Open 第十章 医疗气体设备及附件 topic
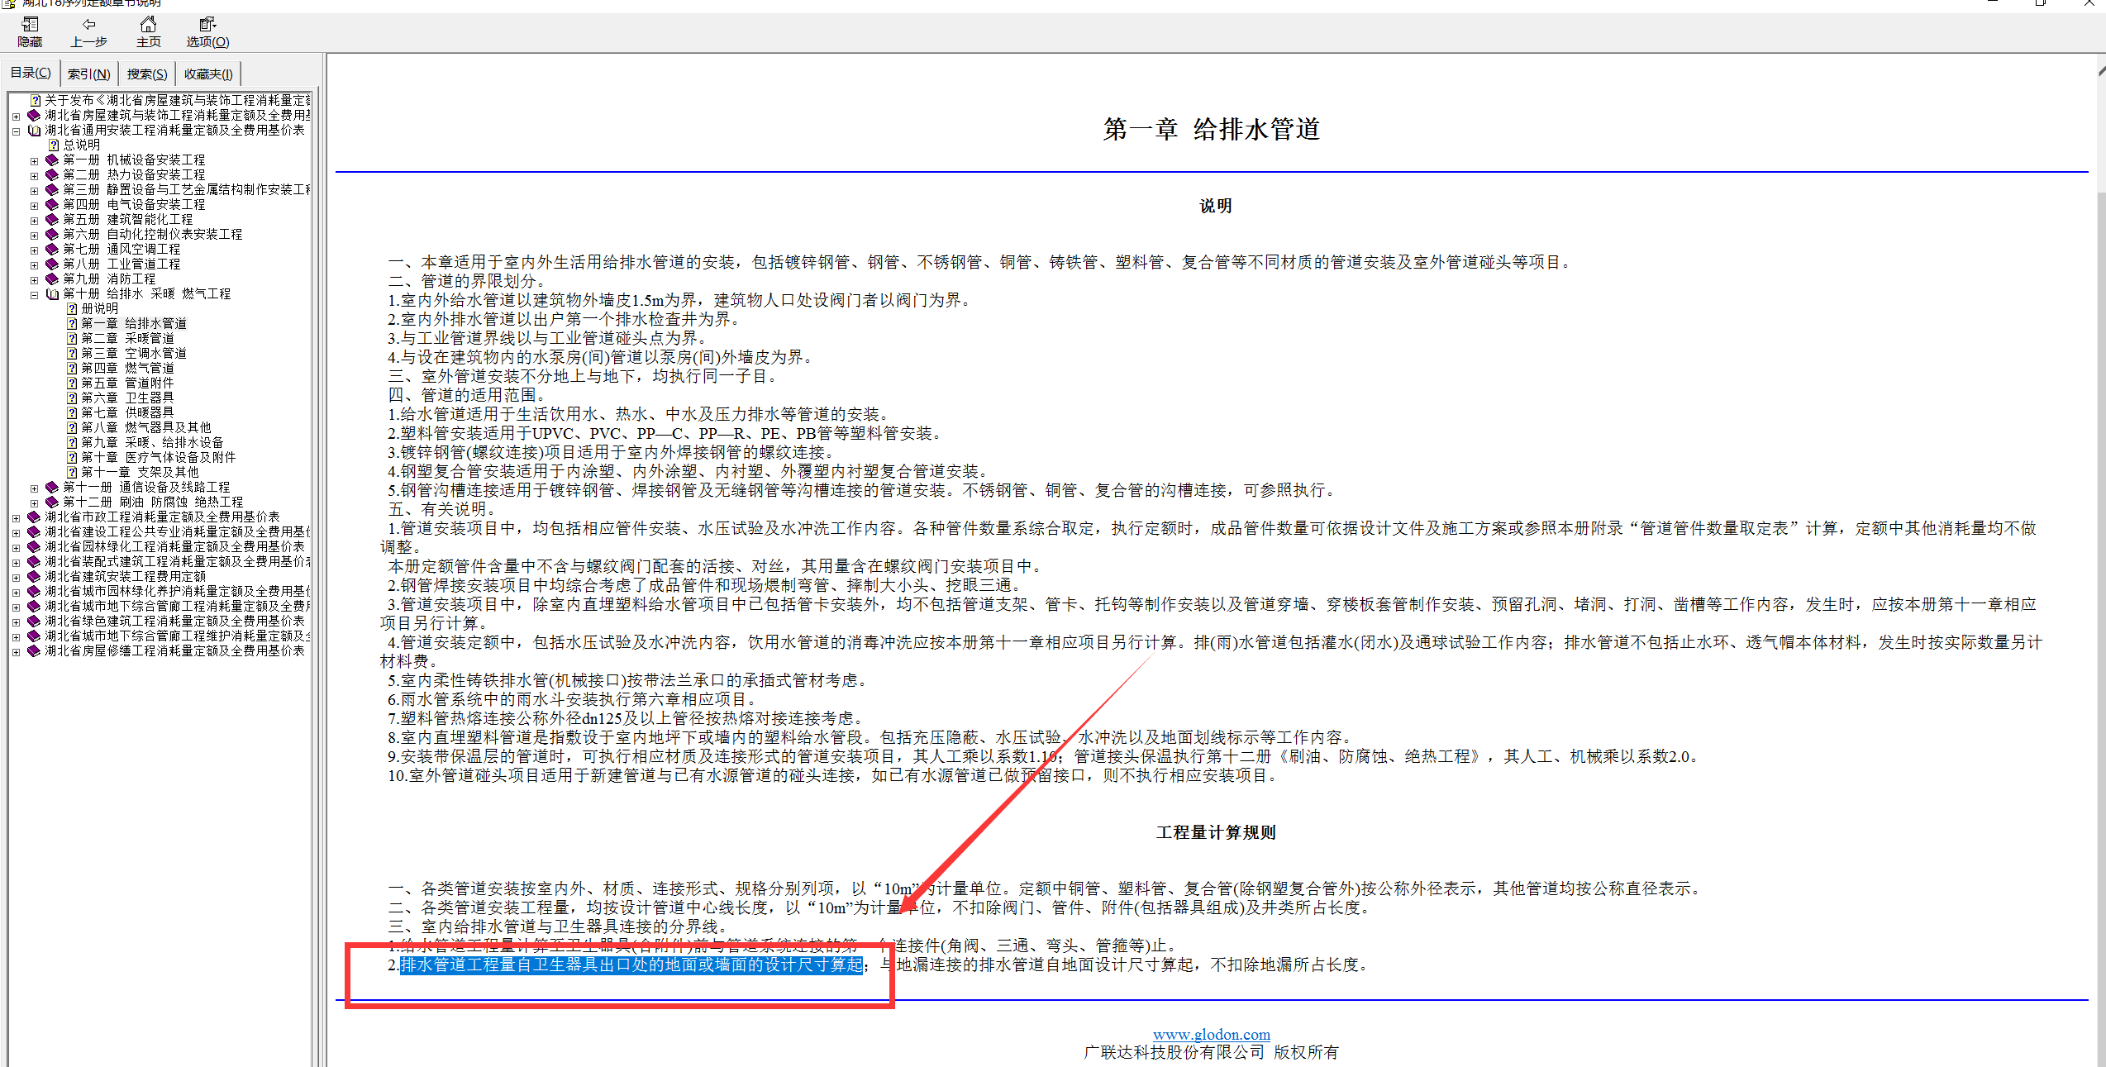This screenshot has width=2106, height=1067. tap(158, 457)
